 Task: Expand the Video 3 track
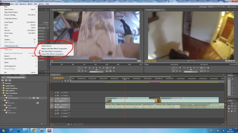coord(62,92)
